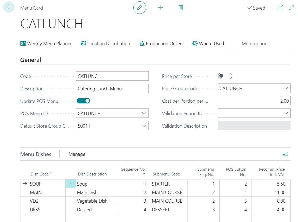298x222 pixels.
Task: Click the empty new row dish code cell
Action: click(x=47, y=218)
